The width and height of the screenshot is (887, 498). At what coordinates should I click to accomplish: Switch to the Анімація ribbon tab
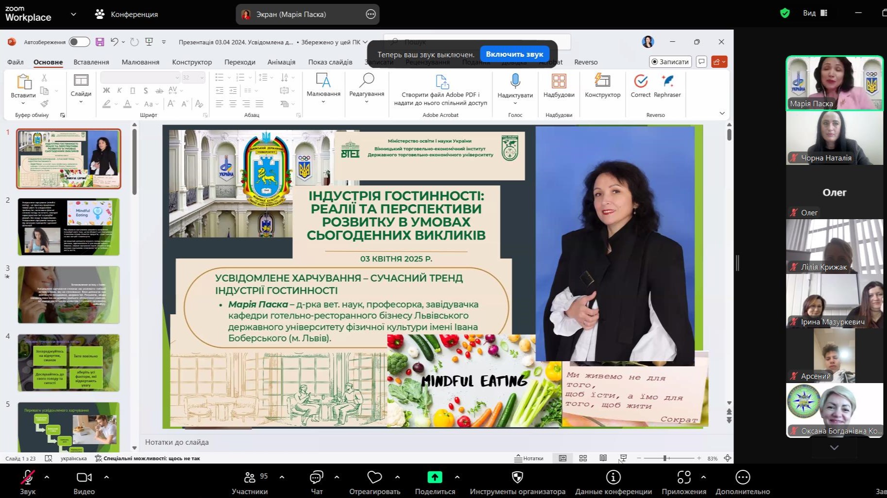[x=281, y=62]
